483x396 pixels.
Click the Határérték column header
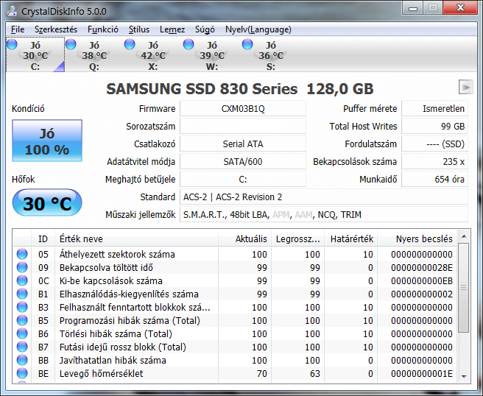[351, 238]
